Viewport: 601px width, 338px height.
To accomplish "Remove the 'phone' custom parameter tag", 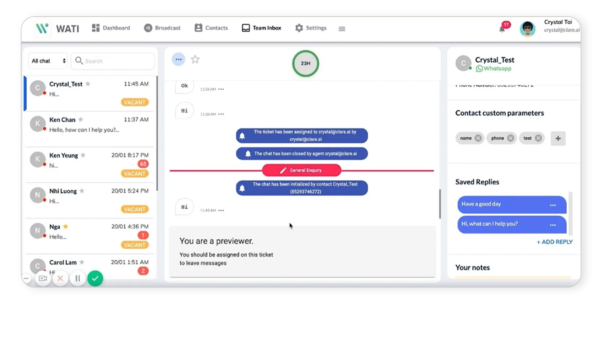I will click(511, 138).
